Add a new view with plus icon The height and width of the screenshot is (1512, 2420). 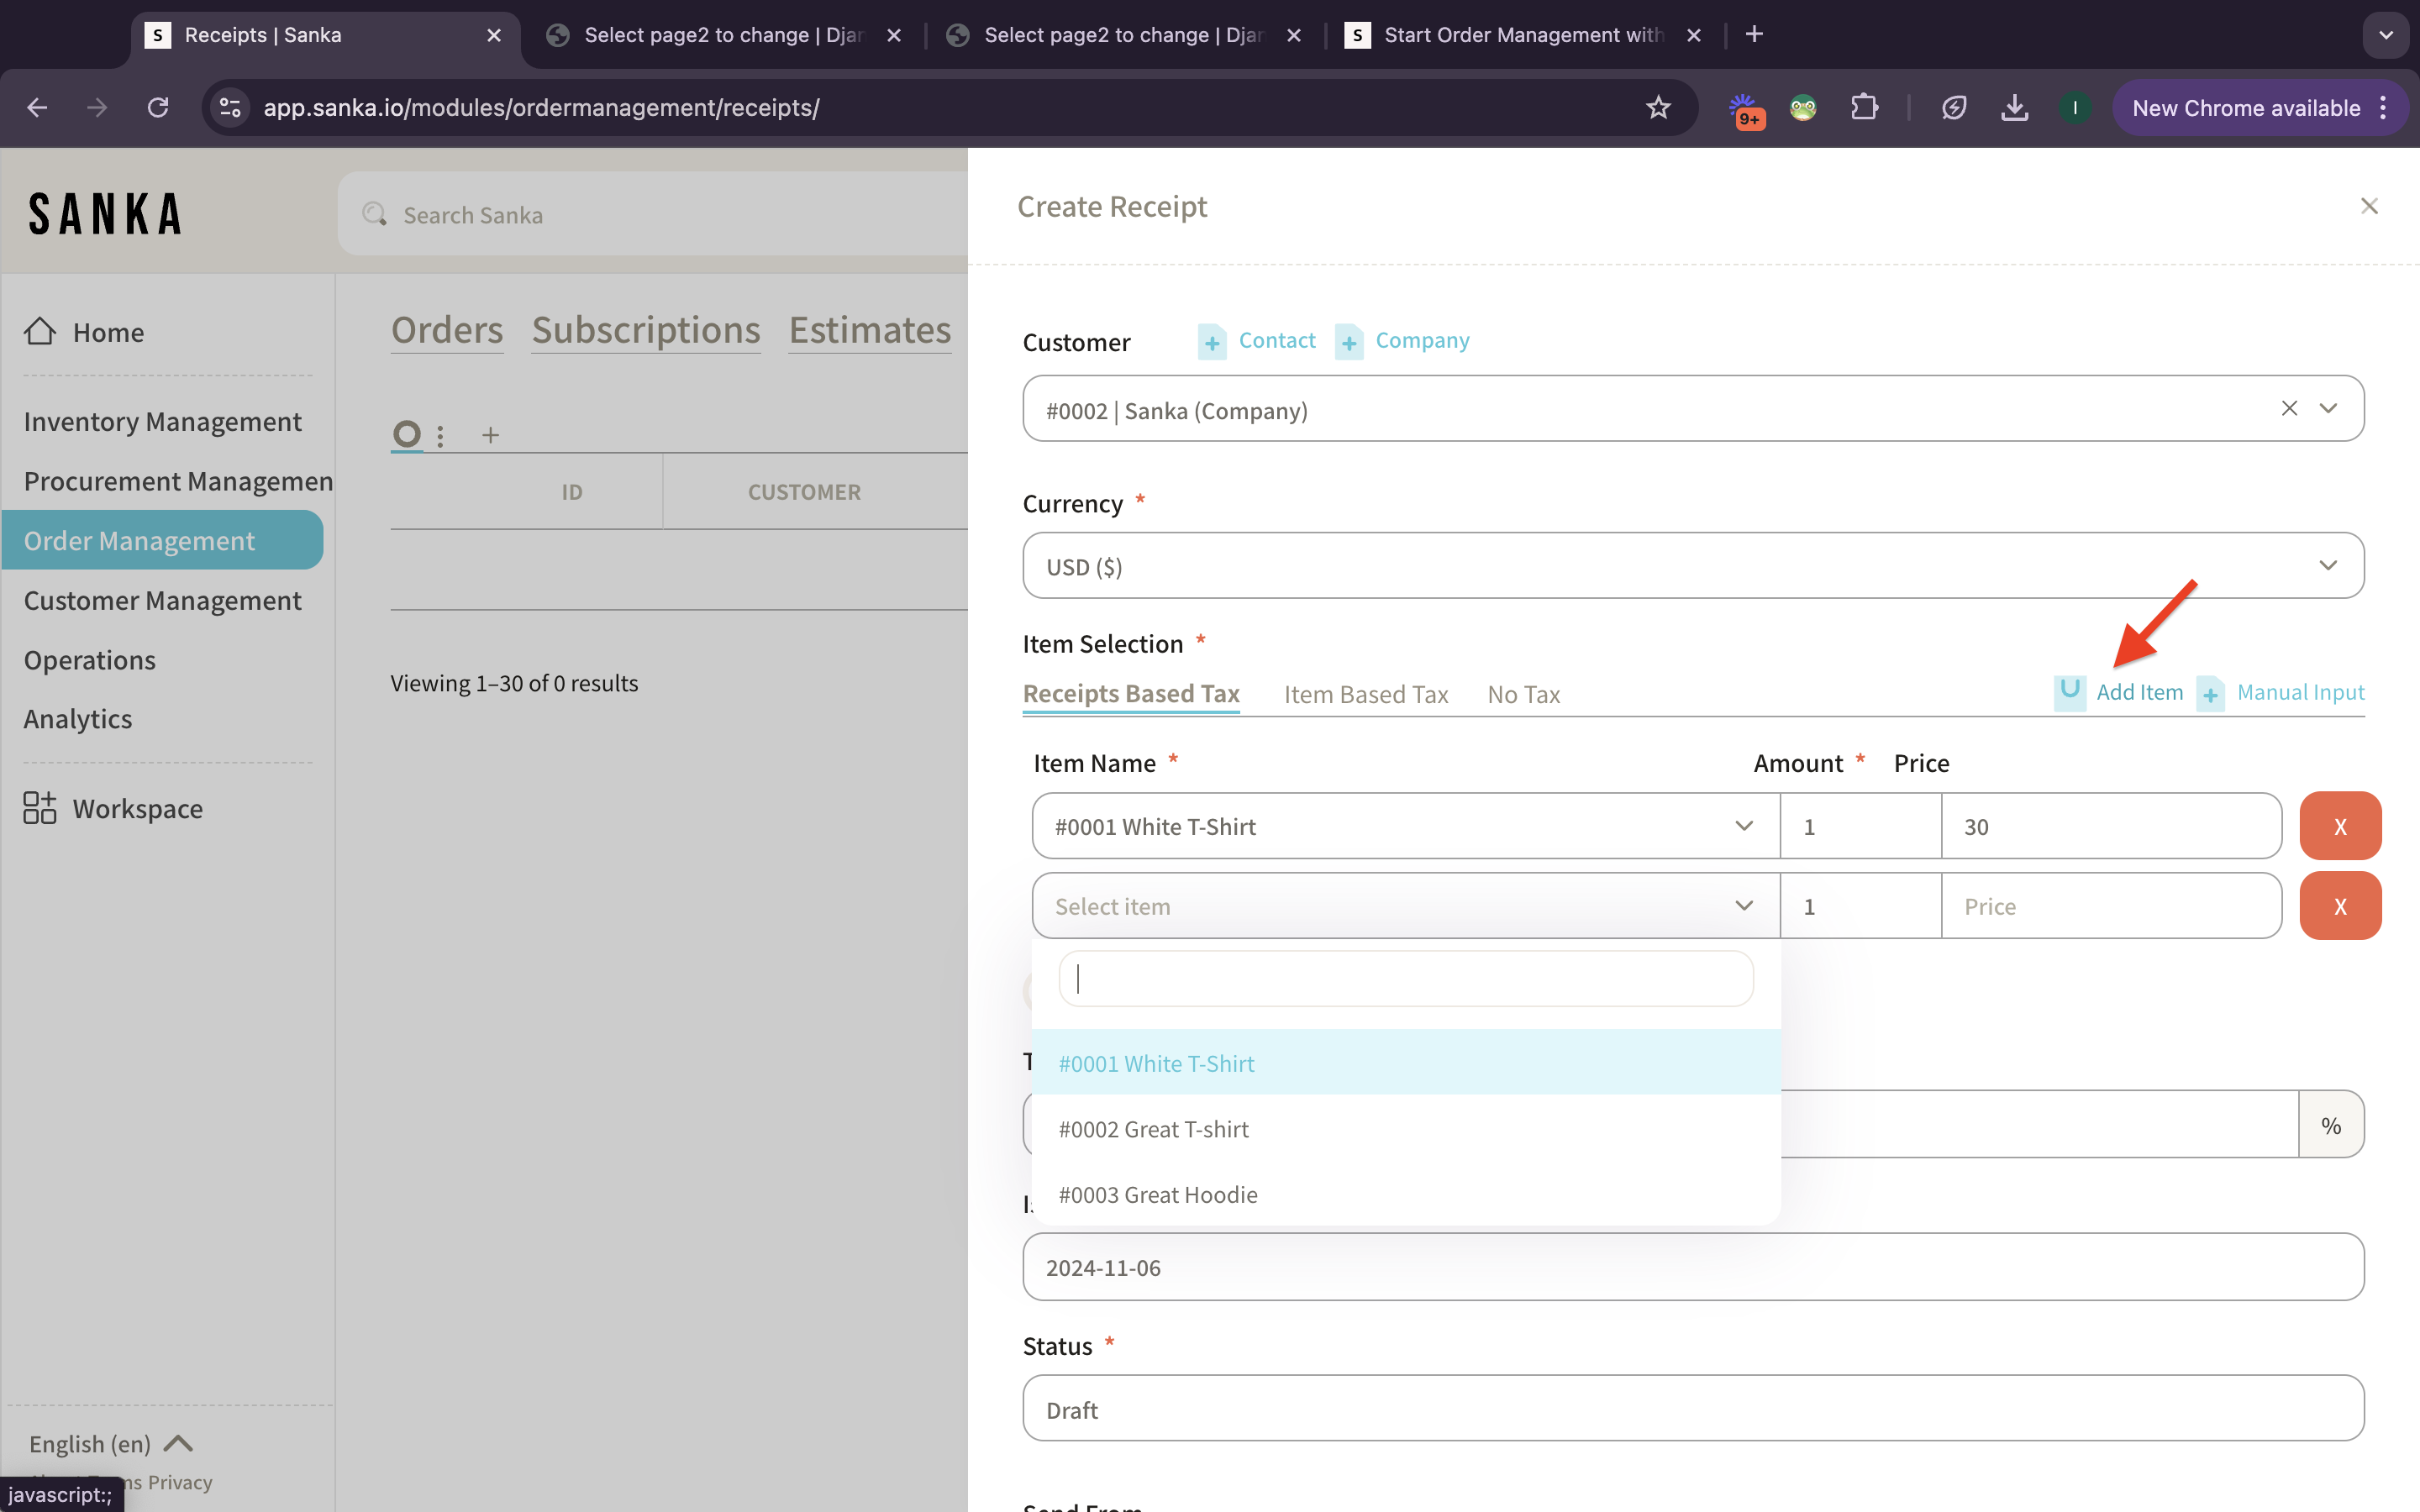pyautogui.click(x=490, y=435)
